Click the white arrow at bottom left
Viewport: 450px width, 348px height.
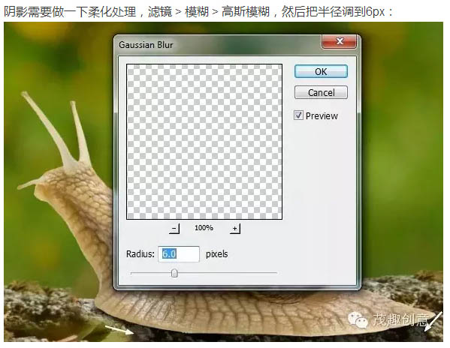[x=119, y=330]
